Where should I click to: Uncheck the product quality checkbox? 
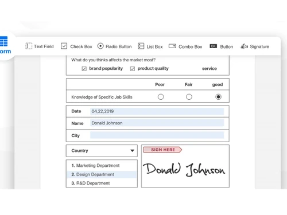click(133, 69)
